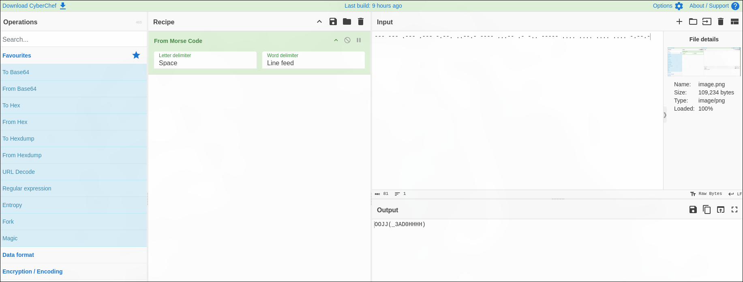Copy raw output to clipboard
The height and width of the screenshot is (282, 743).
pos(707,209)
